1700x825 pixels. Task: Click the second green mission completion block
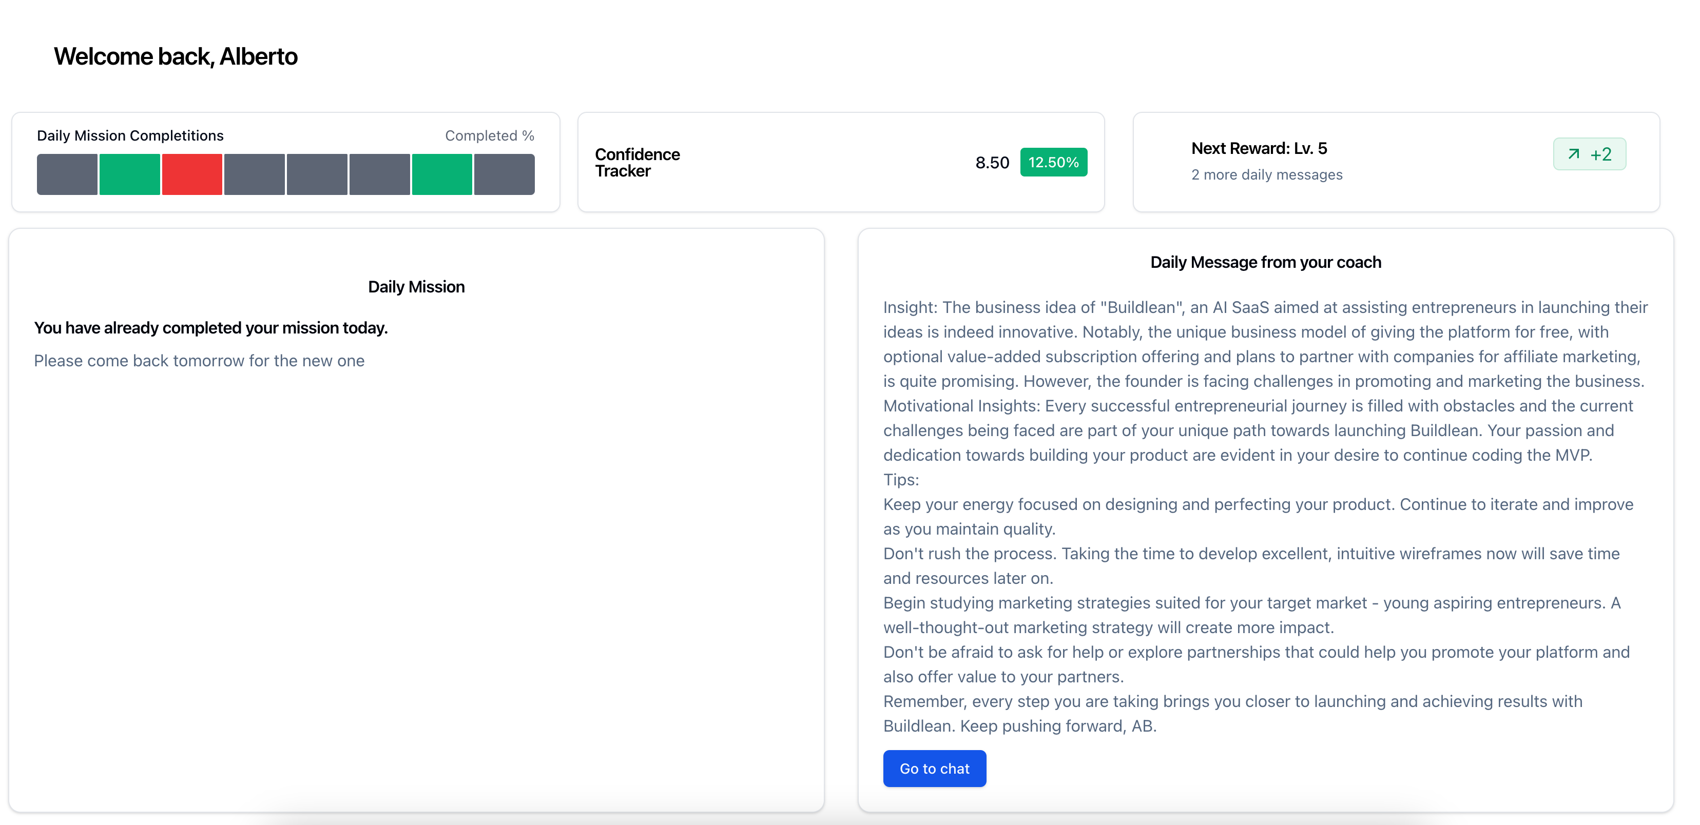(x=441, y=174)
